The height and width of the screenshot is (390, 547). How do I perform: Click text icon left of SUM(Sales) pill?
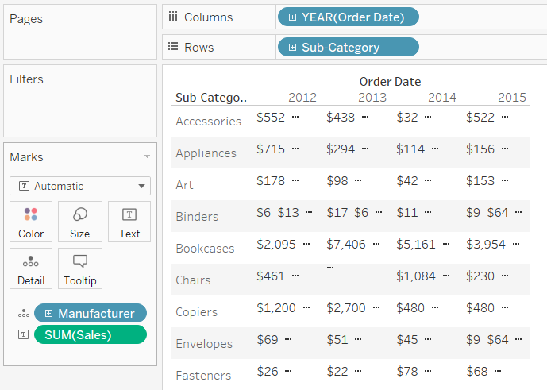[23, 335]
